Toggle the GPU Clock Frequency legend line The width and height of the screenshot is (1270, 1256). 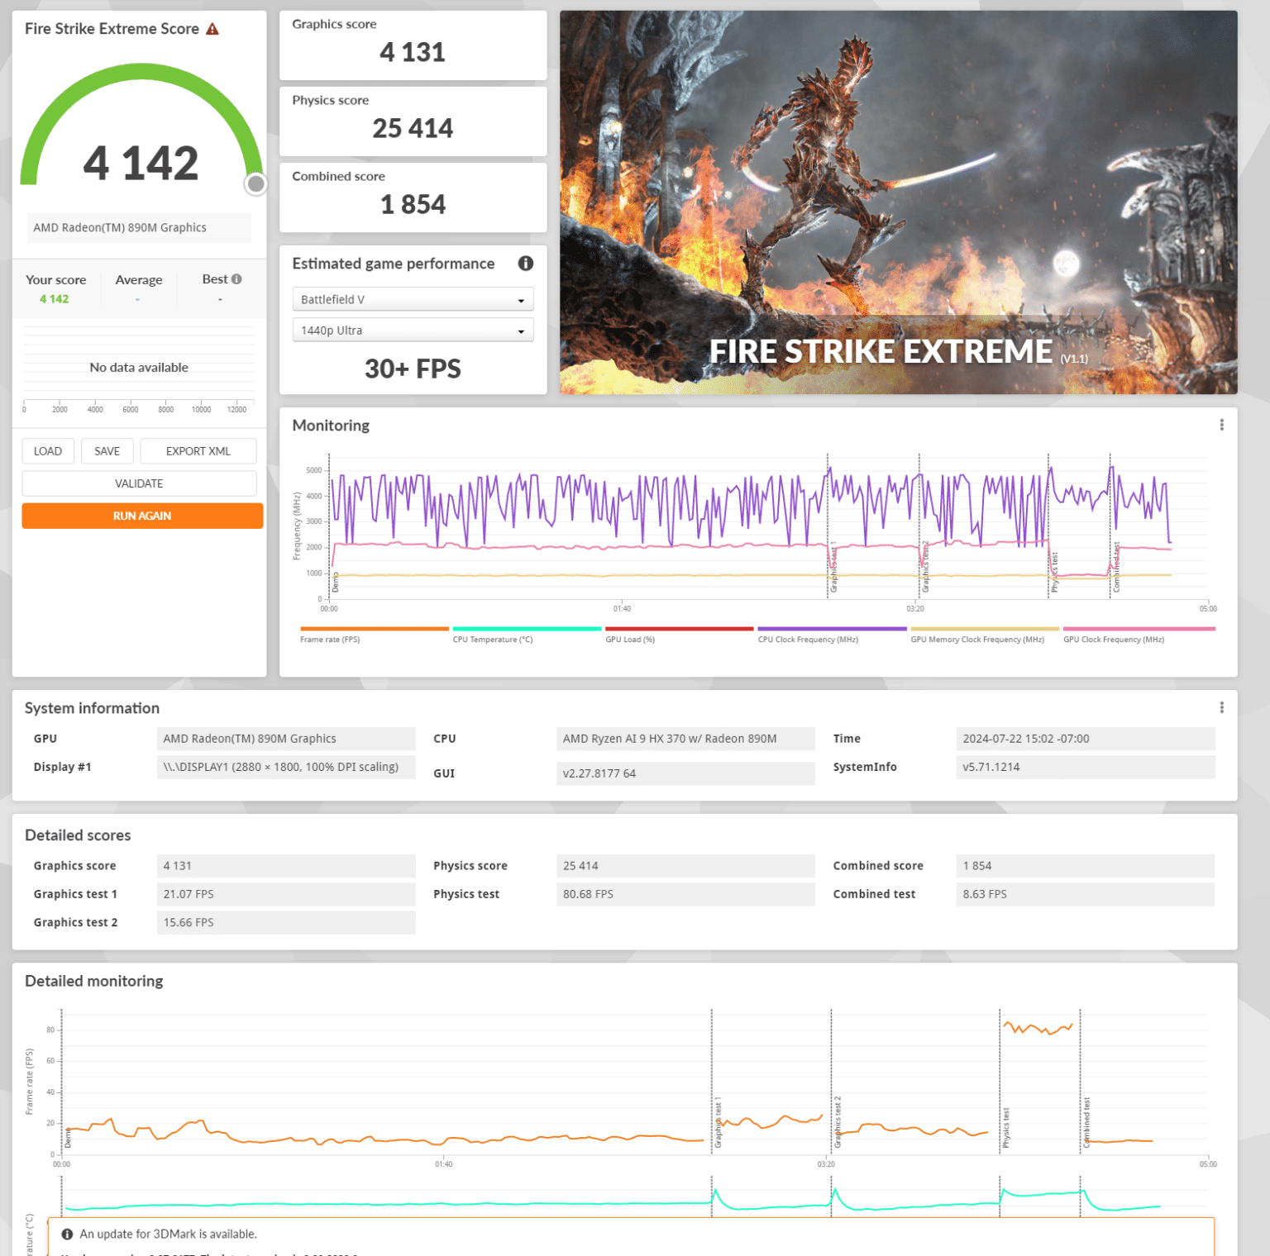tap(1139, 635)
